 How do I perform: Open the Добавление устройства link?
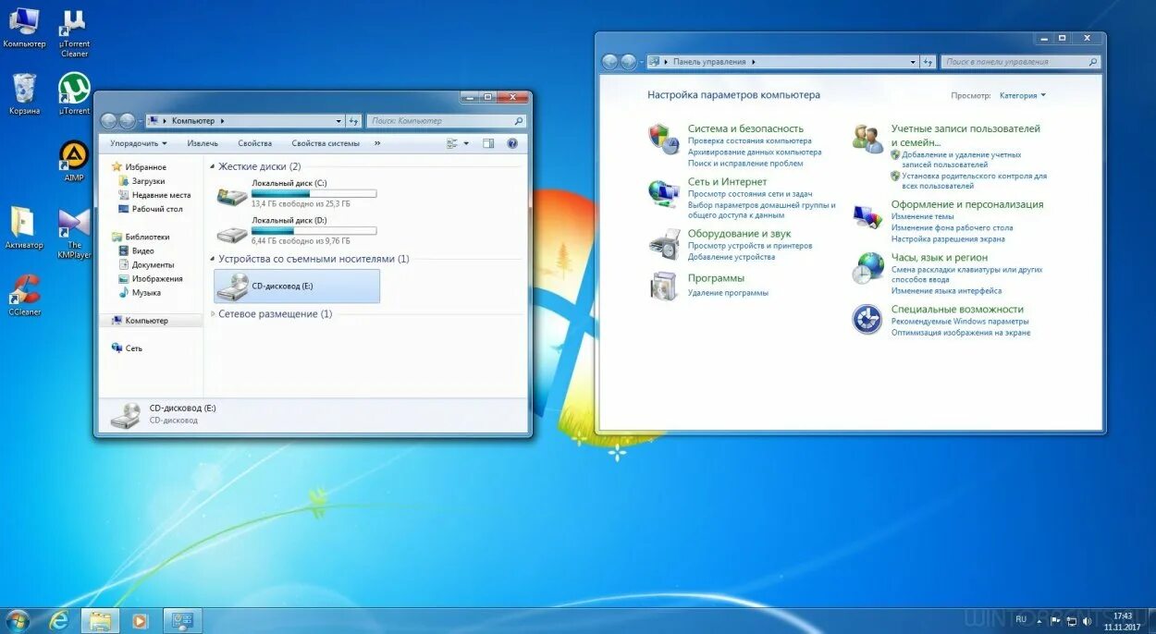(732, 257)
